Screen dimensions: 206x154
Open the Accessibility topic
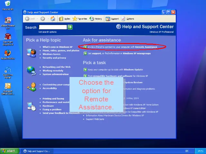pos(50,88)
